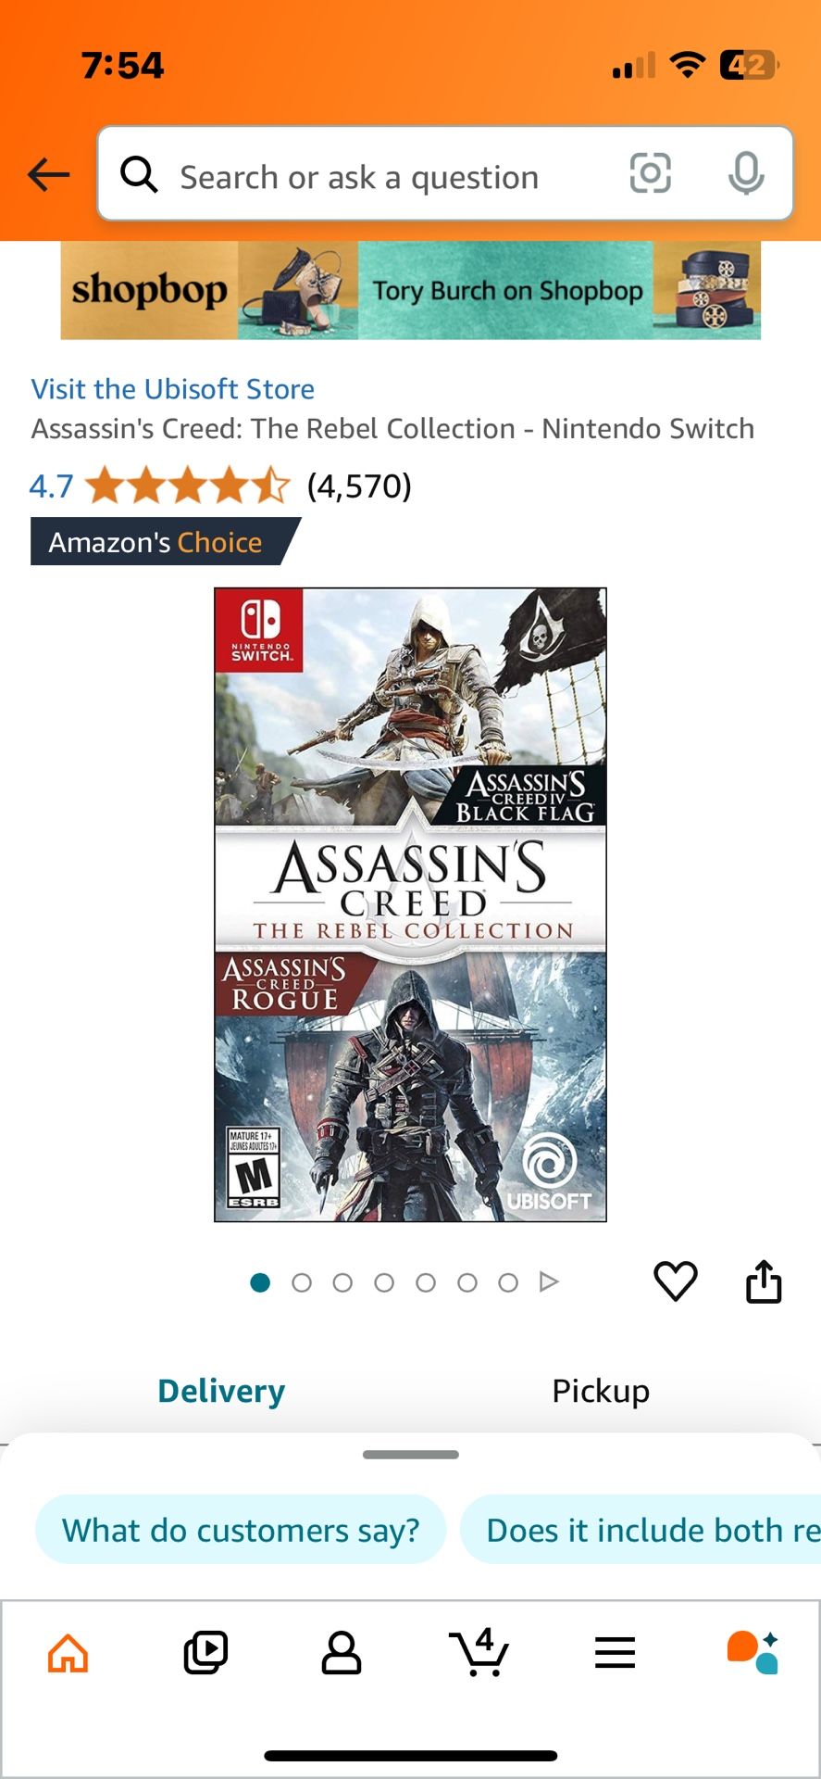
Task: Launch the Rufus AI assistant icon
Action: [x=752, y=1653]
